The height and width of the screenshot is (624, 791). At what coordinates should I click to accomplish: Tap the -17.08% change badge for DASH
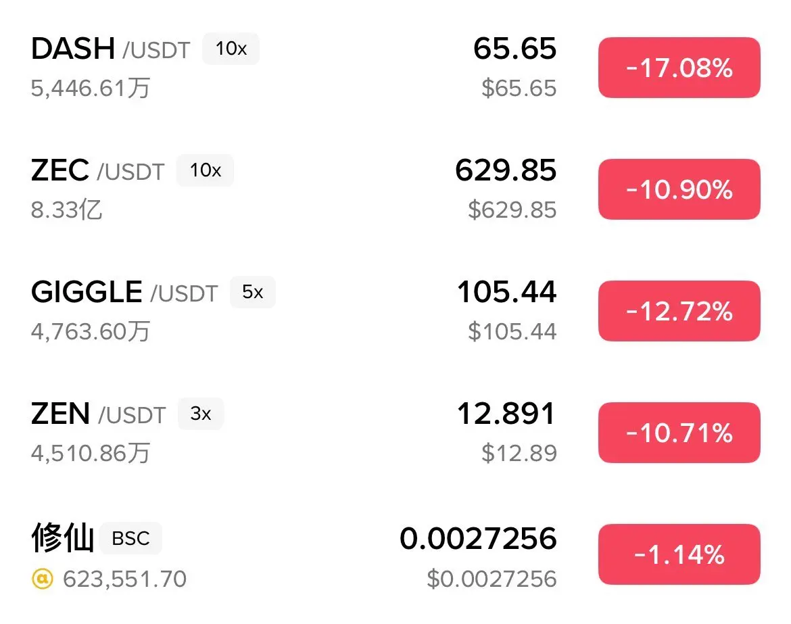tap(679, 68)
